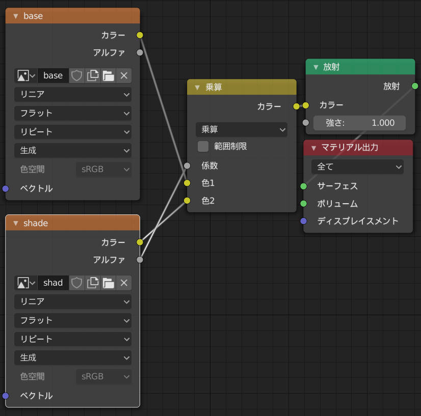421x416 pixels.
Task: Click shade node ベクトル input socket
Action: pos(6,396)
